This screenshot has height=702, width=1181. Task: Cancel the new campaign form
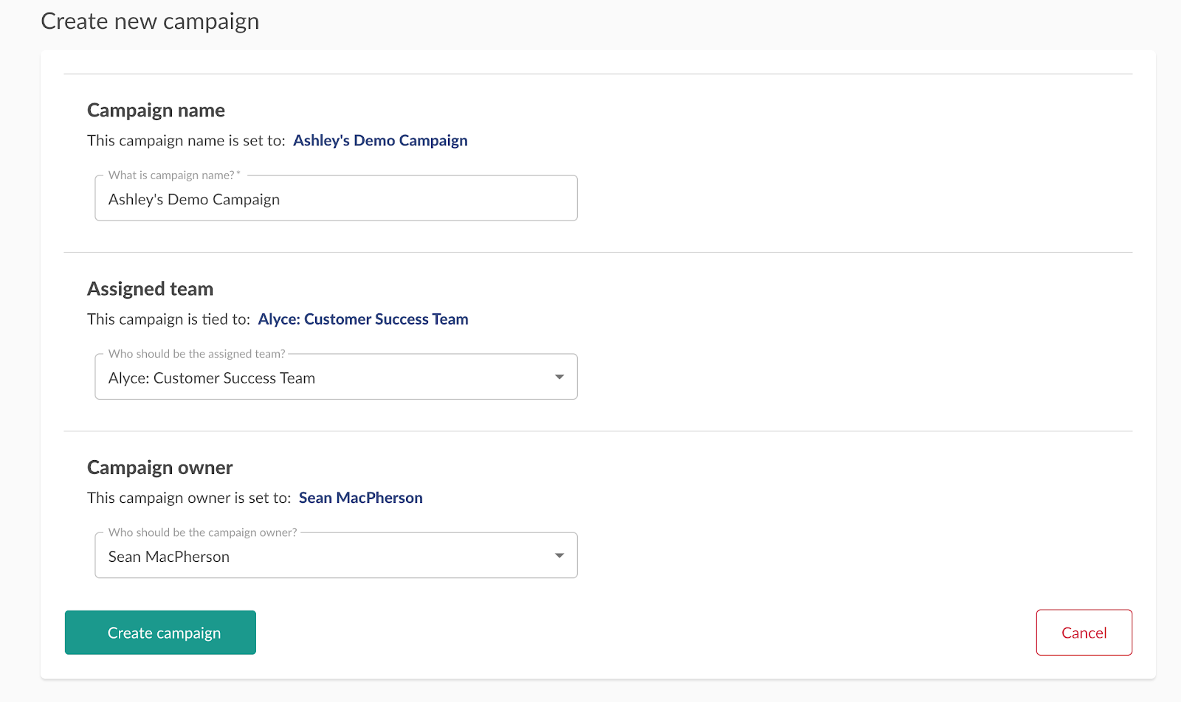coord(1084,633)
